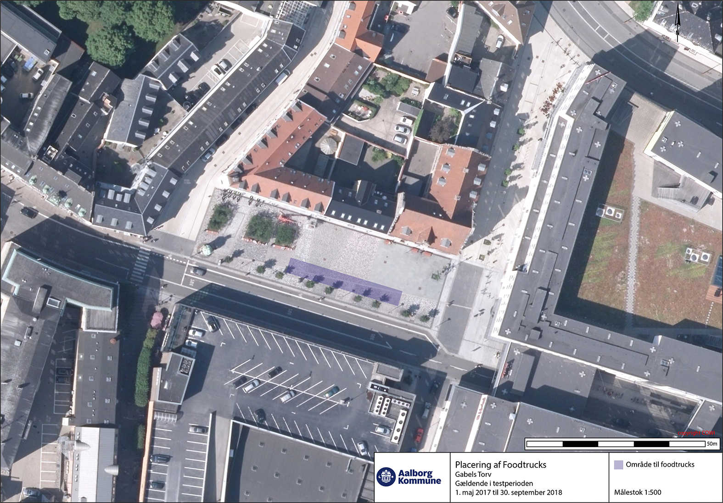723x503 pixels.
Task: Click the red copyright COWI notice
Action: coord(696,433)
